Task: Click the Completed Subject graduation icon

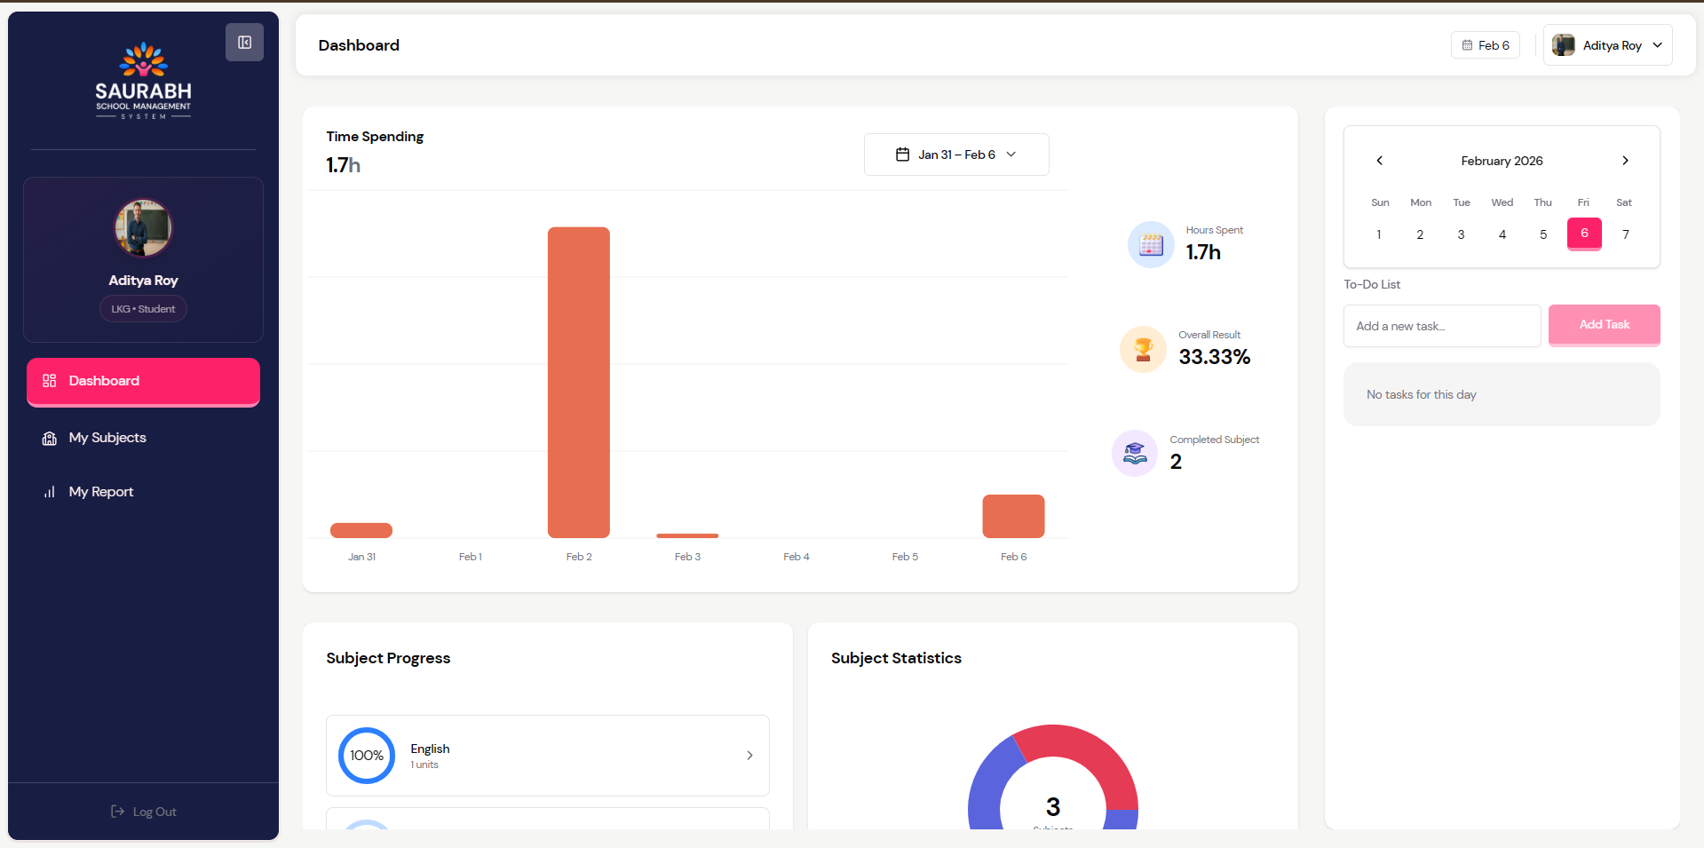Action: coord(1135,454)
